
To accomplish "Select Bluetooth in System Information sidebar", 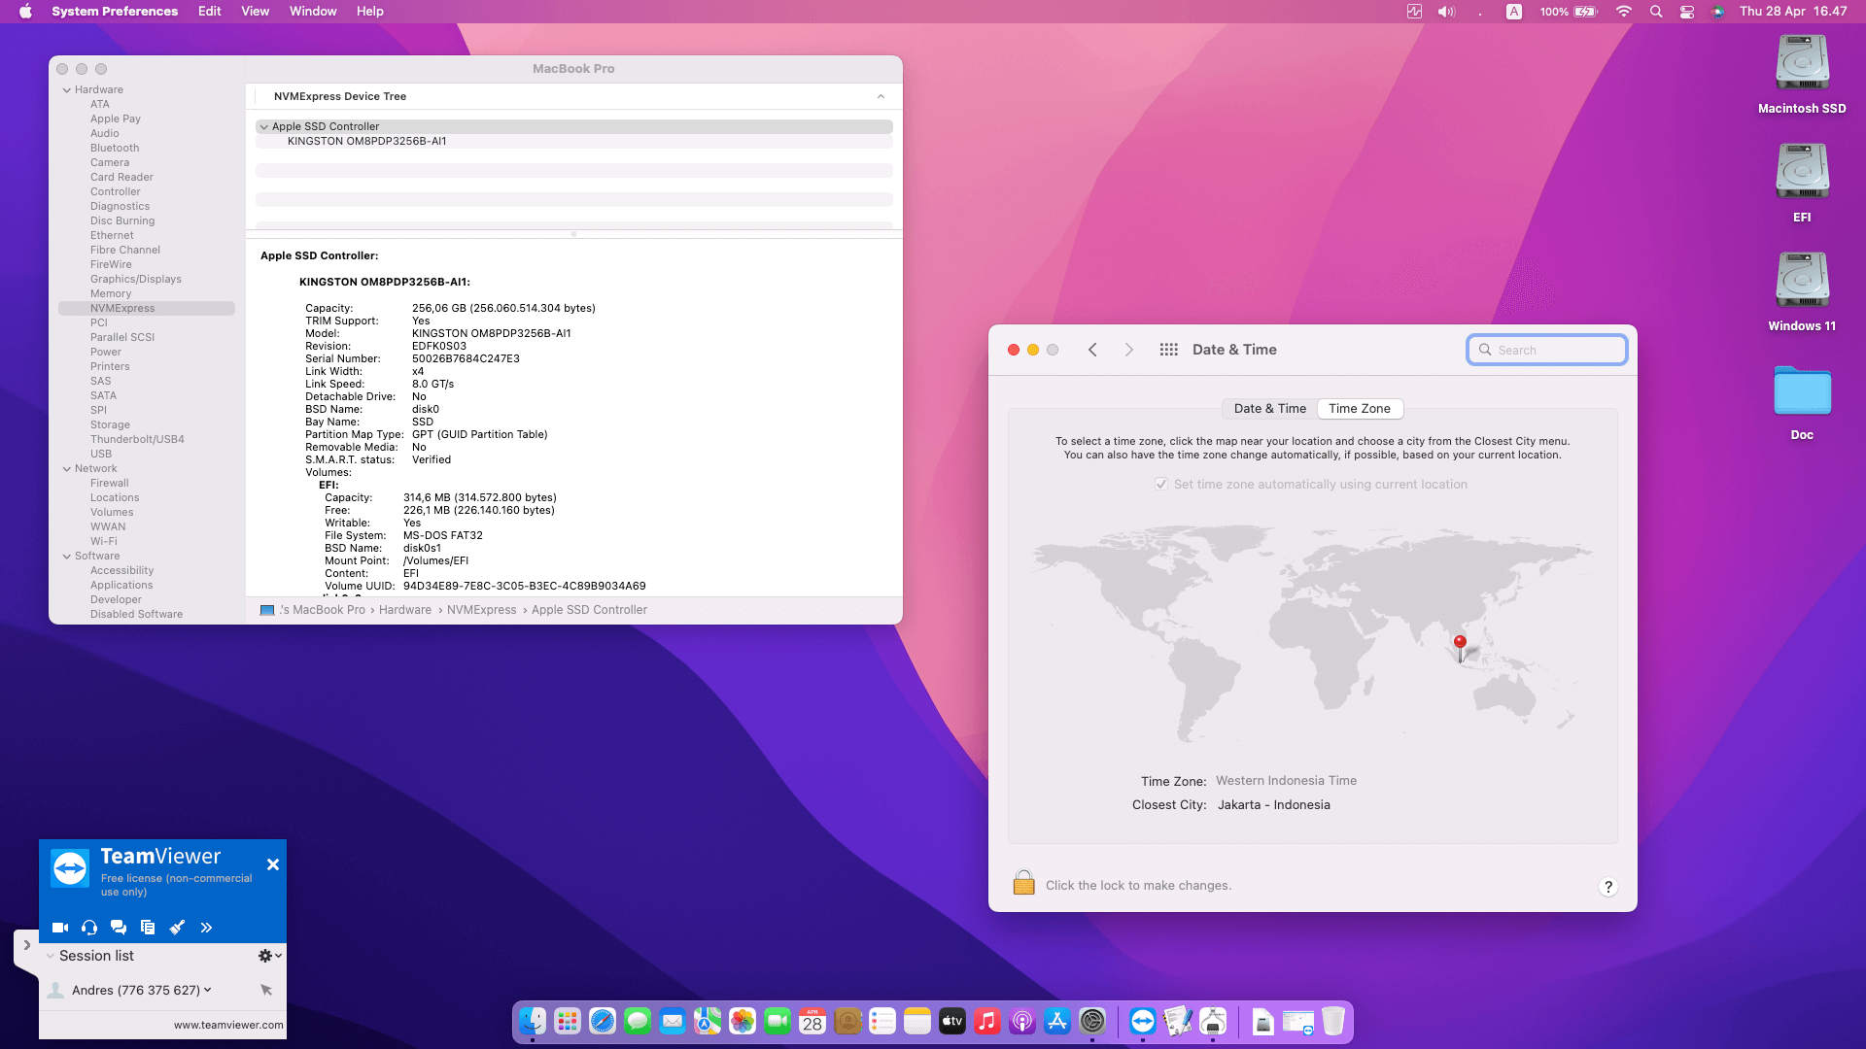I will [x=115, y=149].
